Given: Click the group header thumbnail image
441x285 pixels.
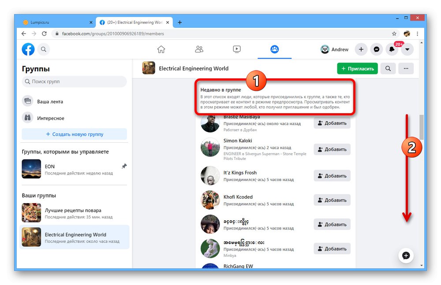Looking at the screenshot, I should click(149, 68).
